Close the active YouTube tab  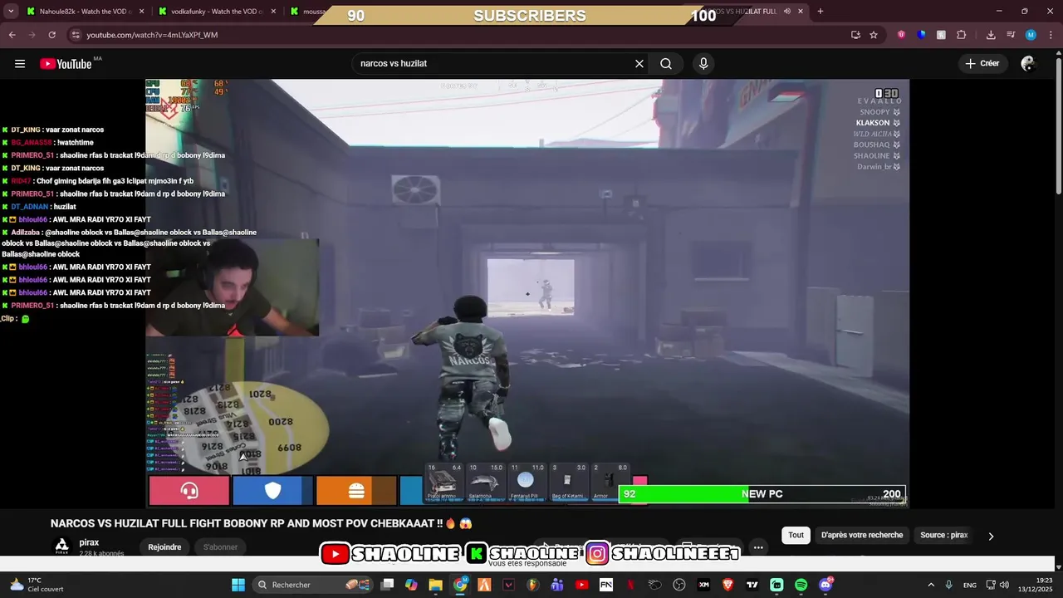(801, 12)
